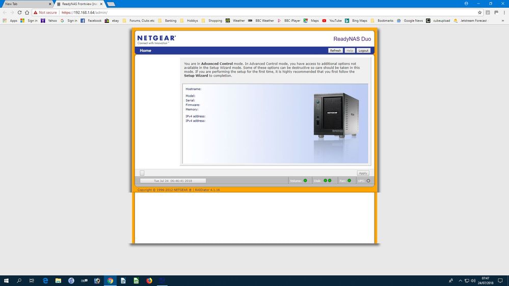Open the Help button in ReadyNAS header
509x286 pixels.
coord(350,50)
